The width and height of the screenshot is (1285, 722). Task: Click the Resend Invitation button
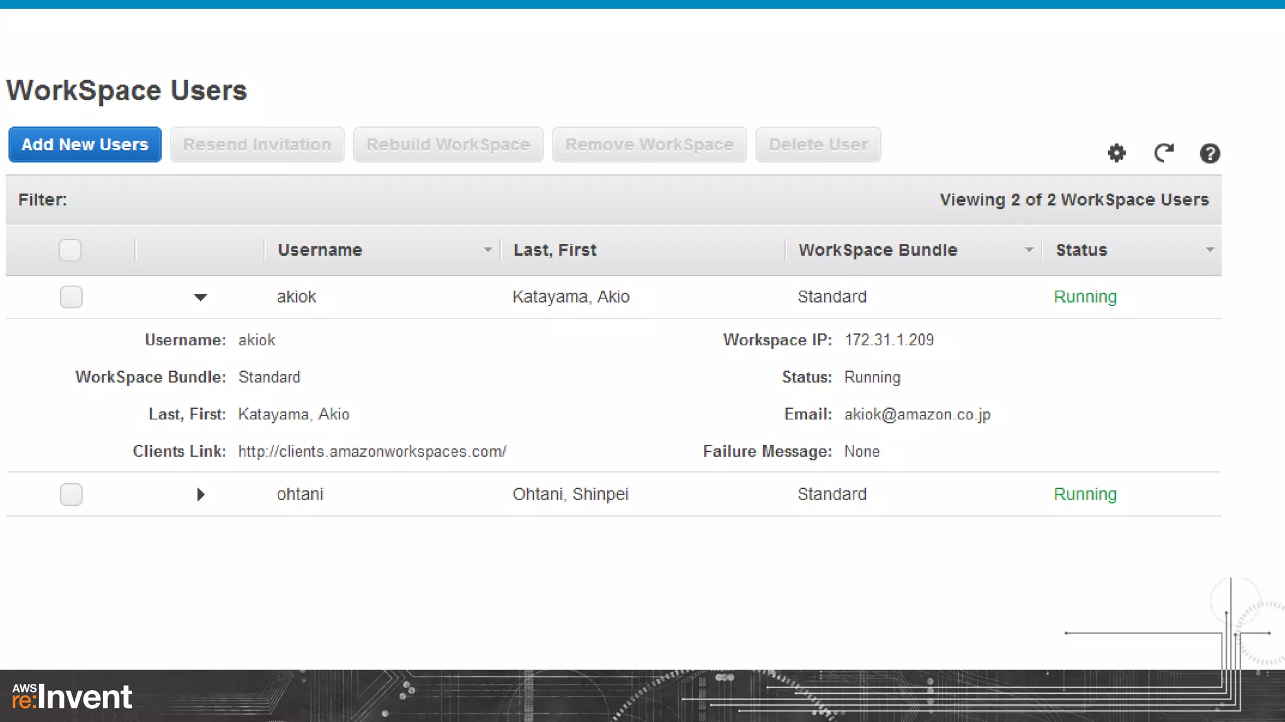click(x=257, y=145)
